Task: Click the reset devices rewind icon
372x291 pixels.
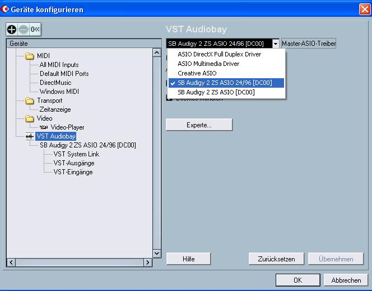Action: click(x=35, y=30)
